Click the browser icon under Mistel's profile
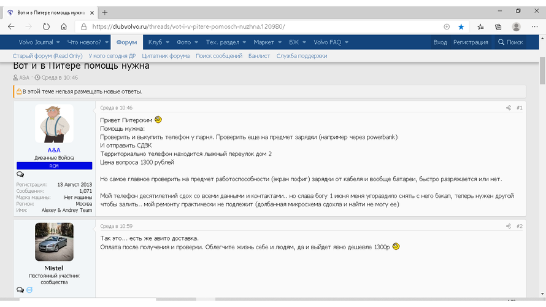 pyautogui.click(x=29, y=290)
